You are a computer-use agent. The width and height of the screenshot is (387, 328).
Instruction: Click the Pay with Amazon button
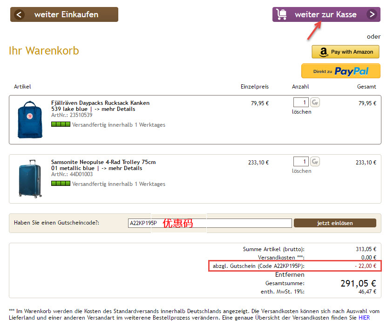pos(346,52)
